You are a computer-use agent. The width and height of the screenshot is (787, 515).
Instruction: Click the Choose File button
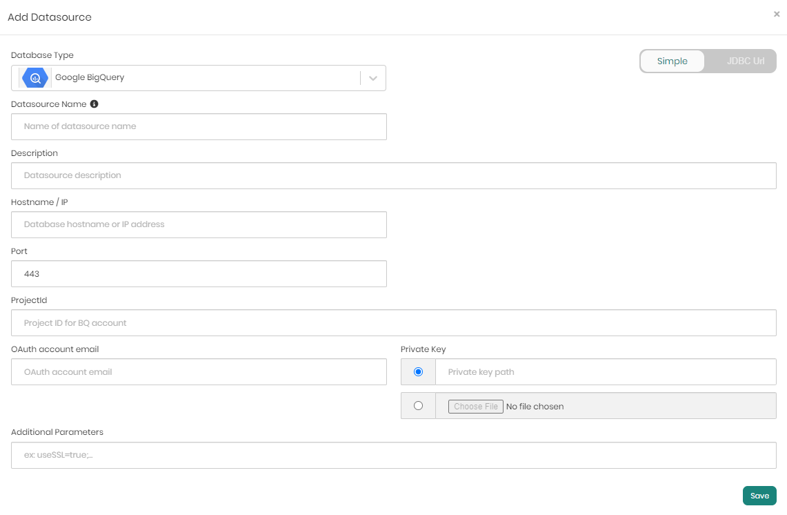tap(475, 406)
